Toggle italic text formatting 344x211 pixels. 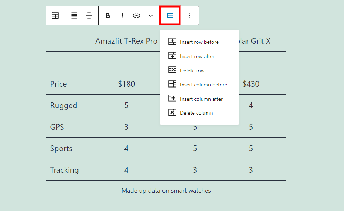[122, 16]
